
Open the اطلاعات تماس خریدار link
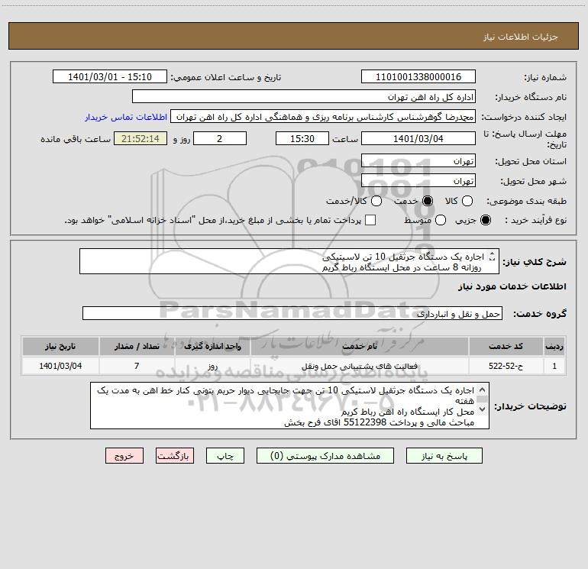coord(126,117)
